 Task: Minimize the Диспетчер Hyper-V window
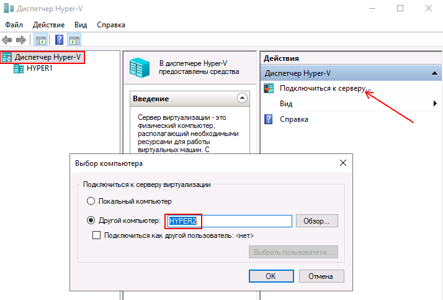point(372,8)
